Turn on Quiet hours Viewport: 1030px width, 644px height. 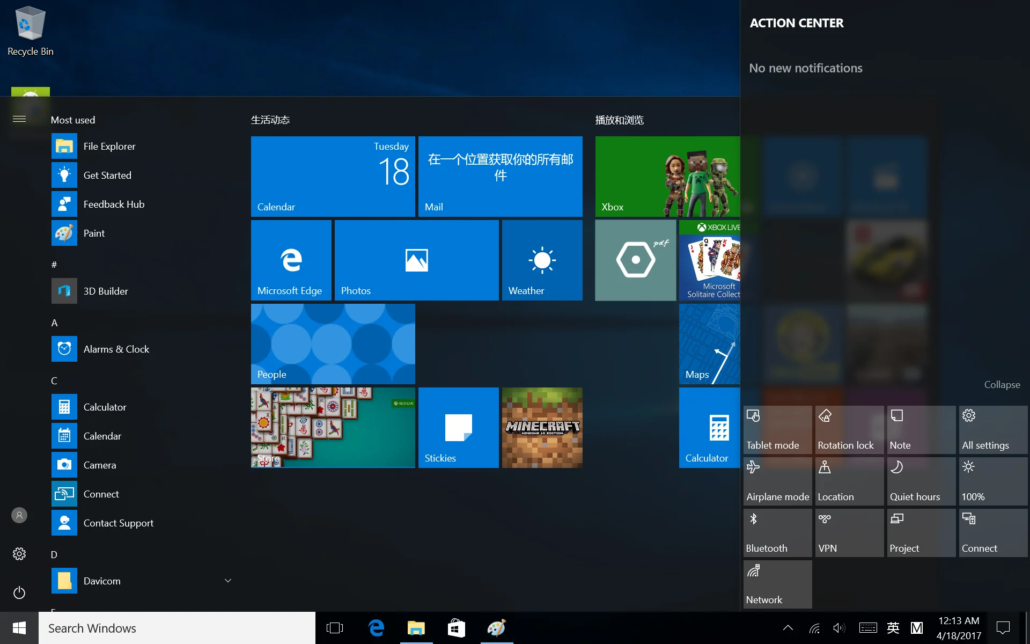pyautogui.click(x=921, y=481)
